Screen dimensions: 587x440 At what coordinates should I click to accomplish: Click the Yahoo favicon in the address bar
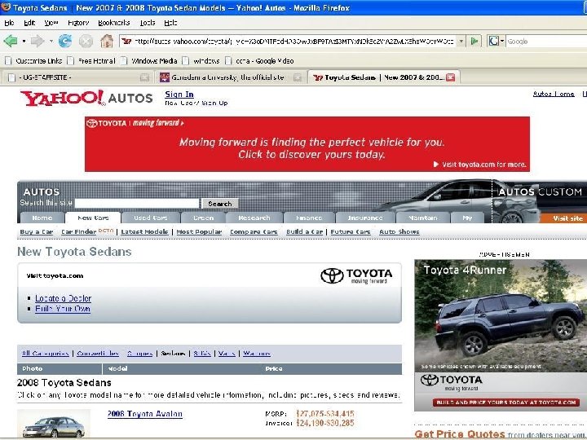127,42
